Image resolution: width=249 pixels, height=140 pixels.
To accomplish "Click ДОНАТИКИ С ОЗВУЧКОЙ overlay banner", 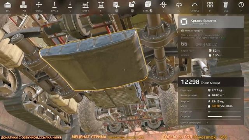I will (31, 137).
